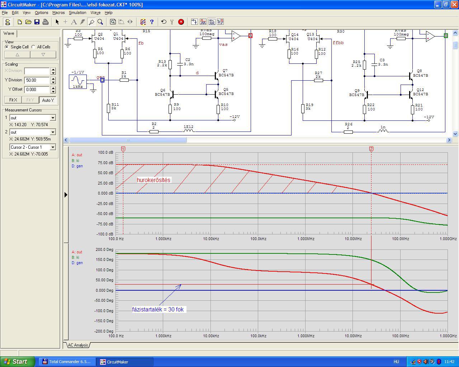Expand the Cursor 2 - Cursor 1 dropdown
459x367 pixels.
click(x=53, y=147)
